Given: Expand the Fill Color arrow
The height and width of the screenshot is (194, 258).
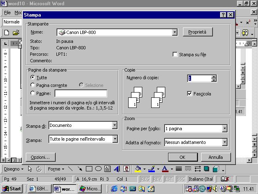Looking at the screenshot, I should tap(144, 169).
